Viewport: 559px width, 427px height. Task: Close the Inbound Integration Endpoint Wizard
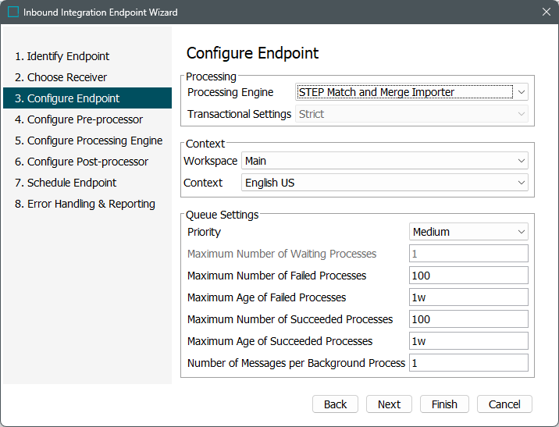click(546, 12)
